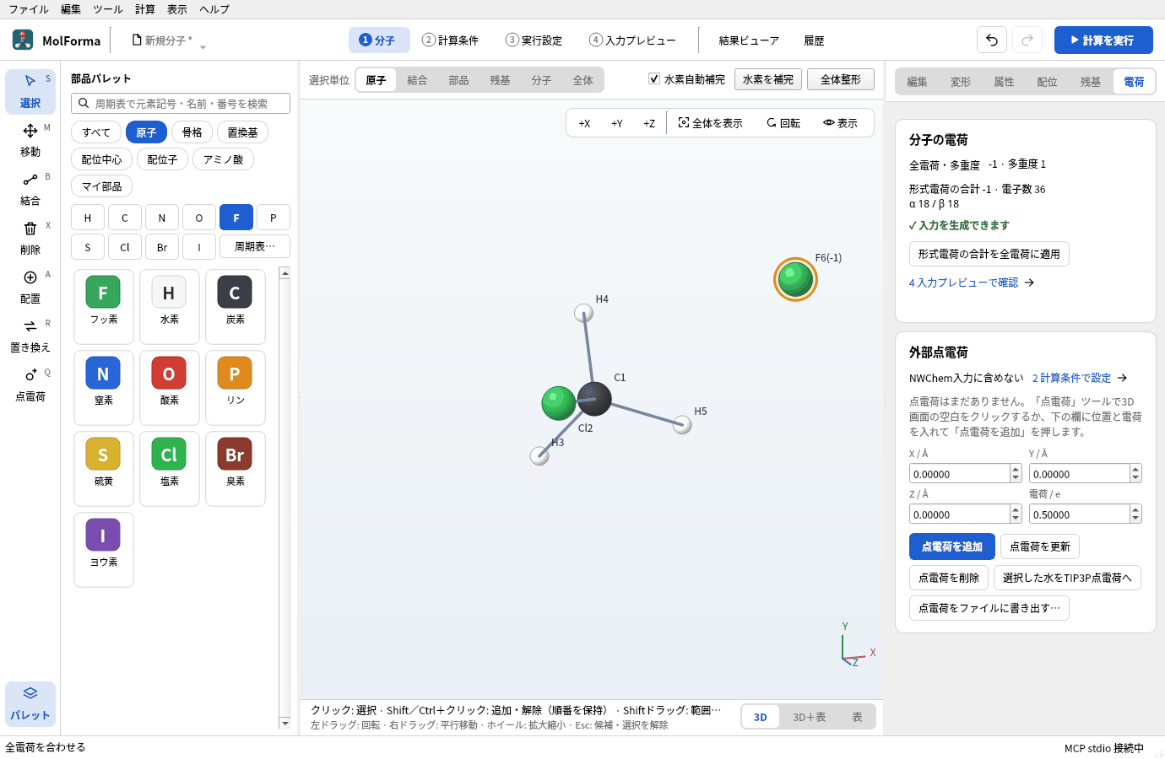This screenshot has height=759, width=1165.
Task: Pick the yellow 硫黄 S element tile
Action: coord(103,468)
